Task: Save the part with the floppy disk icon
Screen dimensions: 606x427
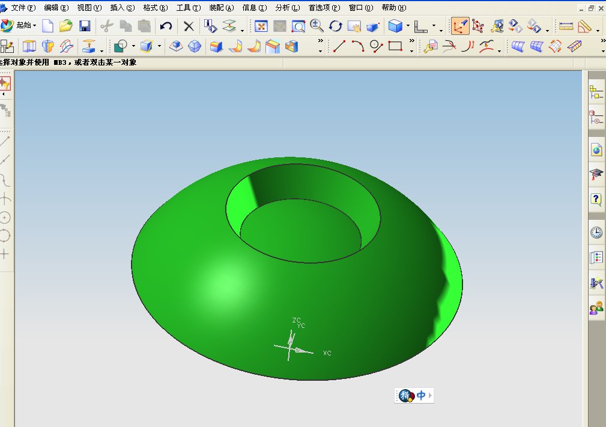Action: [85, 26]
